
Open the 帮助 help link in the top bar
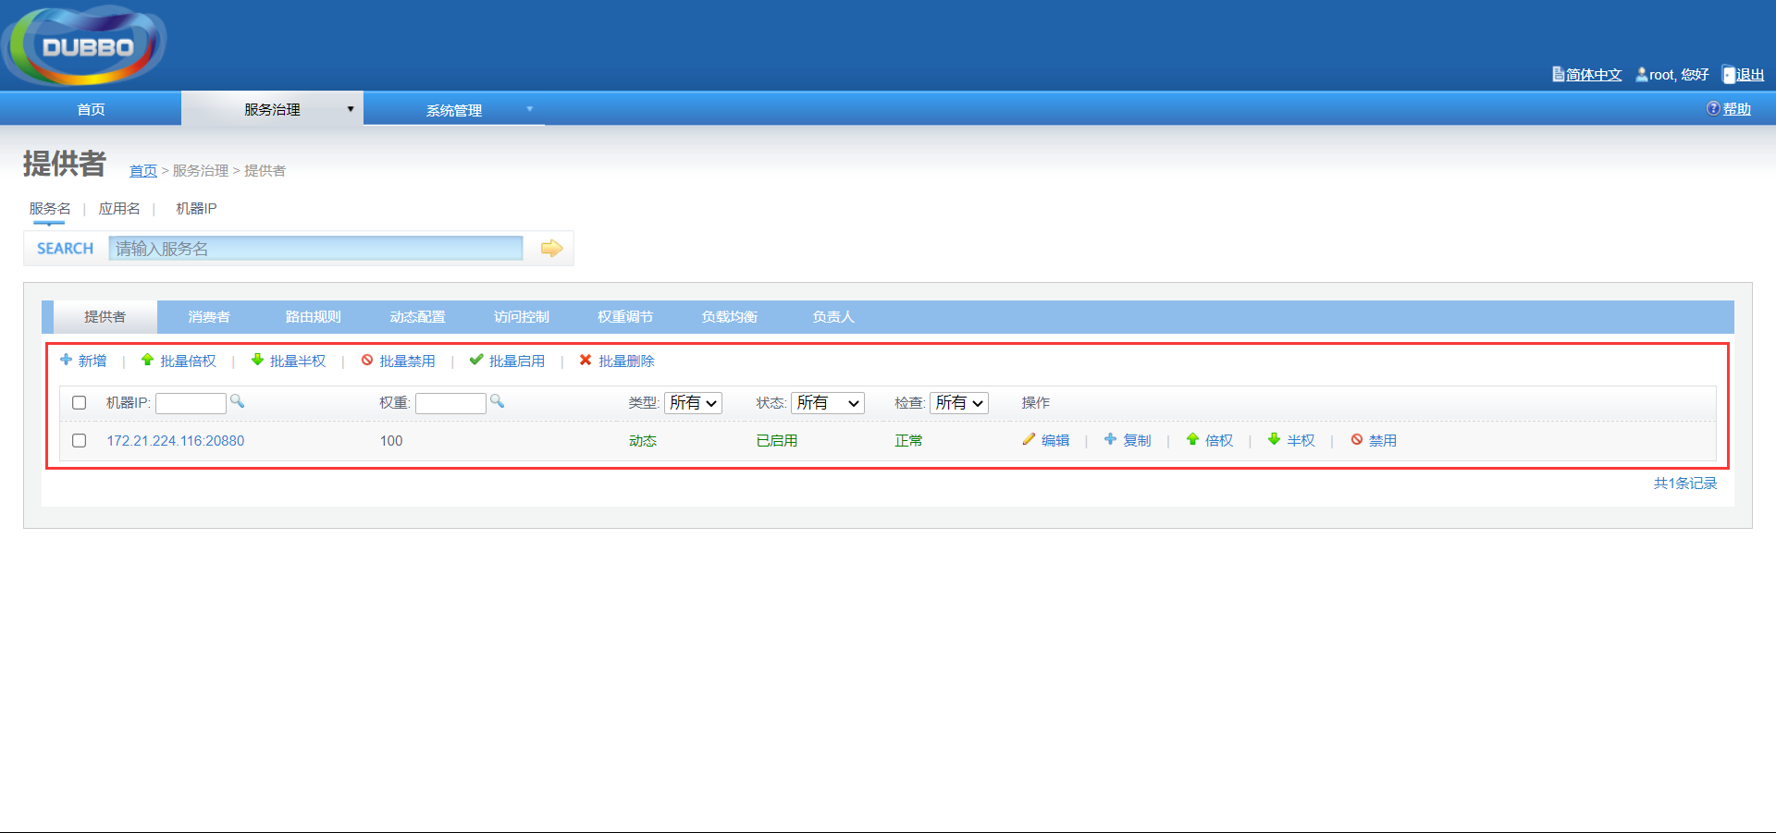[1734, 108]
